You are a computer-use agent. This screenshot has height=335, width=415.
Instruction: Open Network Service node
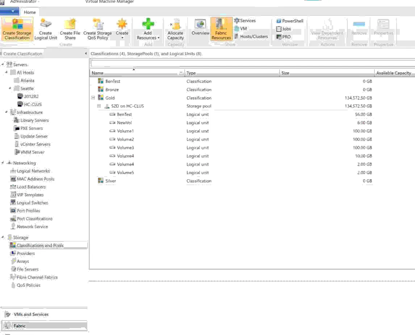point(29,227)
